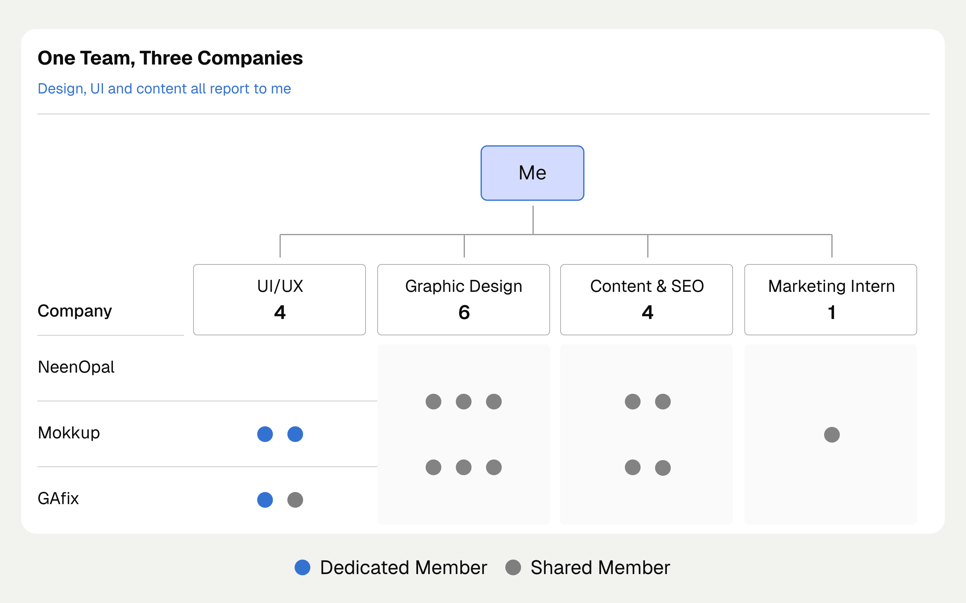The height and width of the screenshot is (603, 966).
Task: Click the blue dedicated dot in GAfix row
Action: [x=265, y=500]
